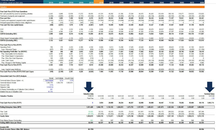Click 'Net Operating Profit After Tax (NOPAT)' label
The height and width of the screenshot is (130, 216).
[x=14, y=52]
